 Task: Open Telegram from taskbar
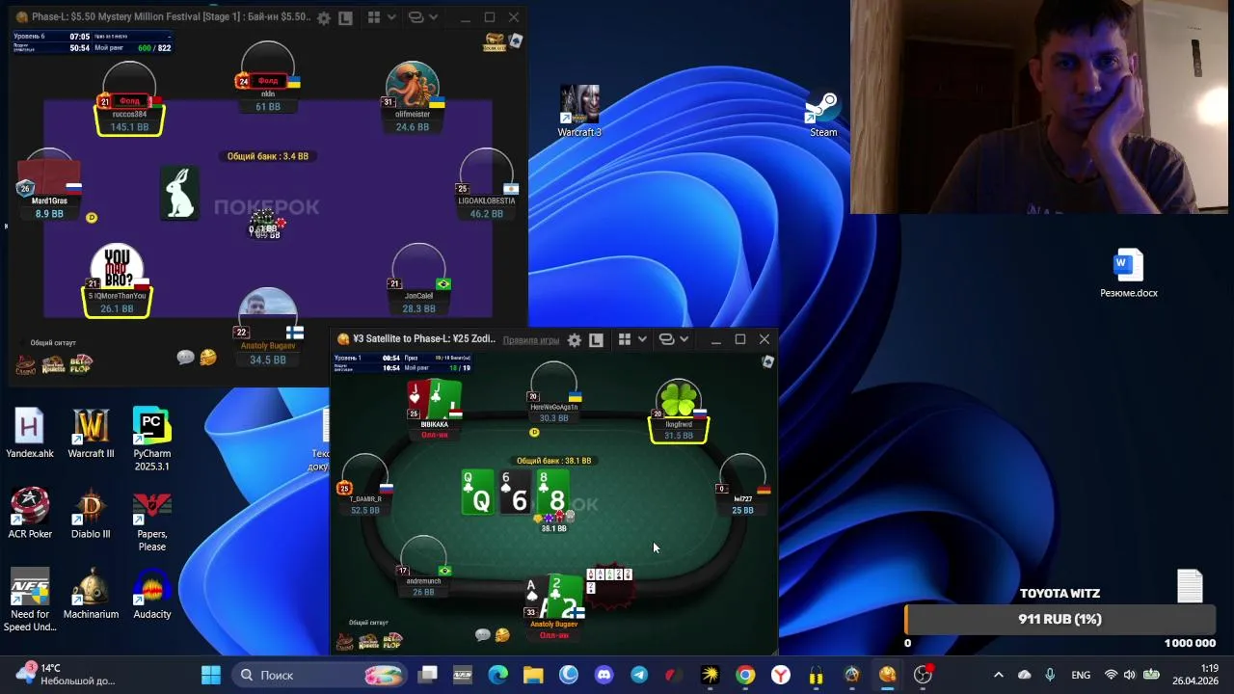(x=639, y=675)
